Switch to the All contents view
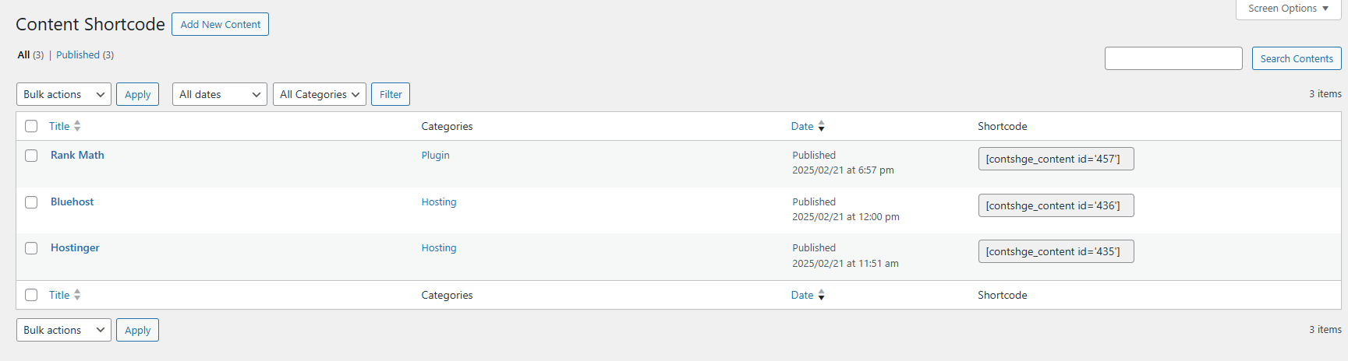The height and width of the screenshot is (361, 1348). coord(23,55)
